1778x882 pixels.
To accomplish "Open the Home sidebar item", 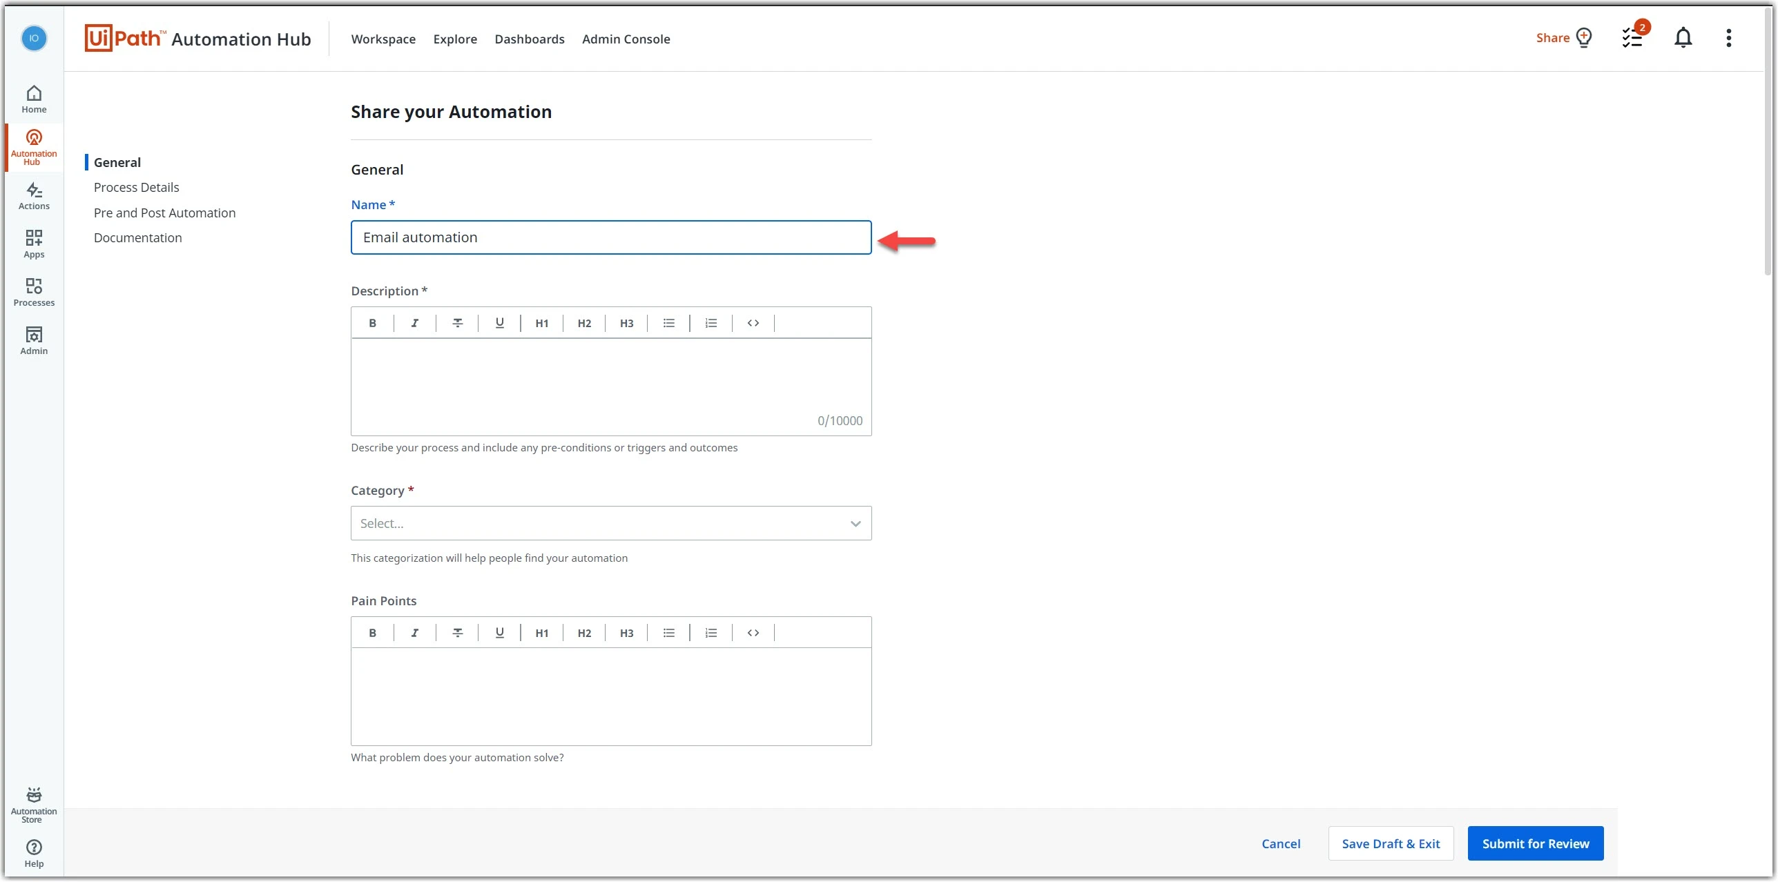I will click(34, 99).
